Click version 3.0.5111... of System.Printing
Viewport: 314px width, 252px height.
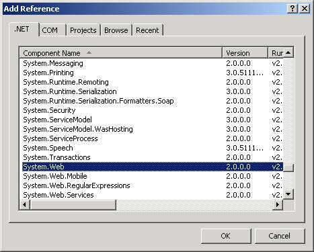[245, 73]
